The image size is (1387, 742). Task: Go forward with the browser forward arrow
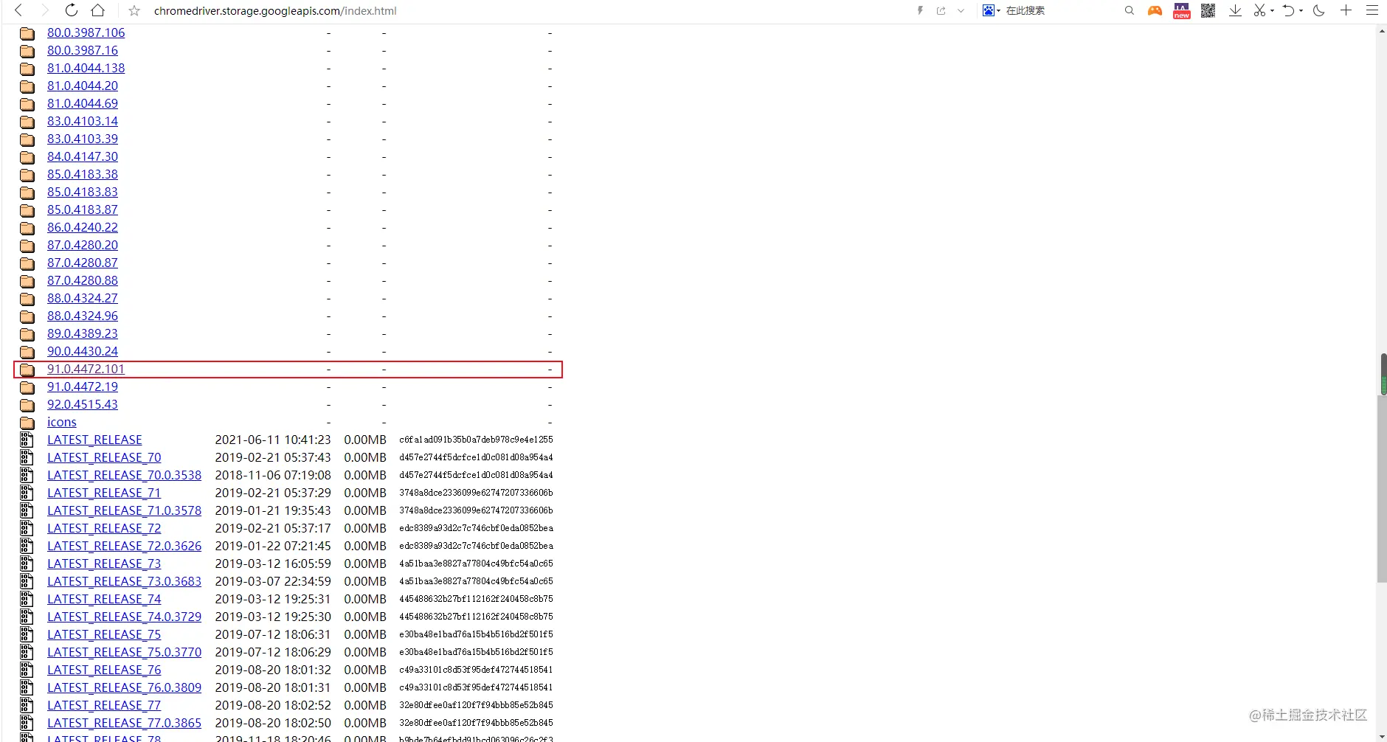pyautogui.click(x=45, y=10)
